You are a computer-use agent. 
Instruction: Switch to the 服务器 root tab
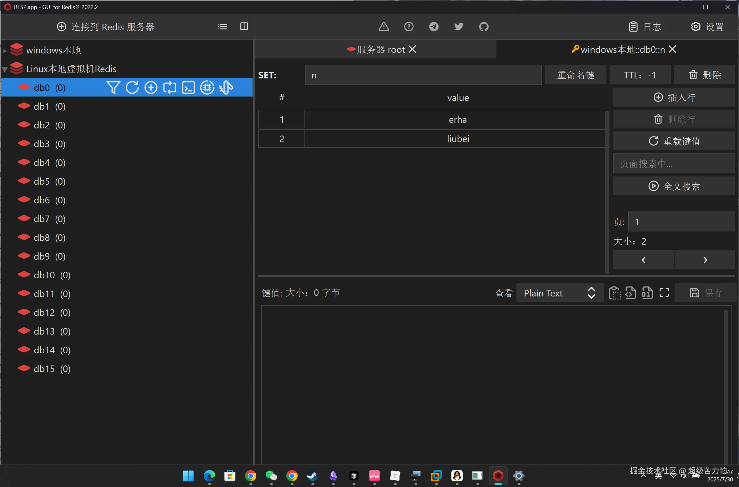coord(381,49)
